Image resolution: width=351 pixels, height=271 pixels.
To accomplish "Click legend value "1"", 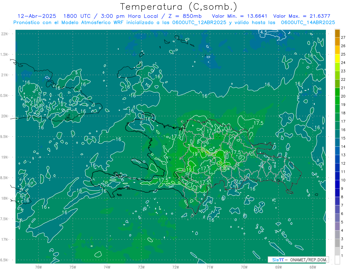I will pyautogui.click(x=342, y=256).
